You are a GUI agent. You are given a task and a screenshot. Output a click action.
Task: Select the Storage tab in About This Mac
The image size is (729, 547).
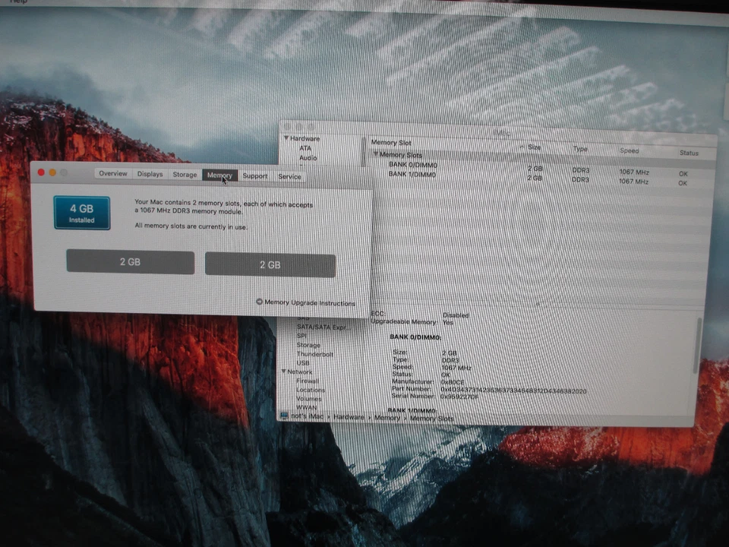185,175
